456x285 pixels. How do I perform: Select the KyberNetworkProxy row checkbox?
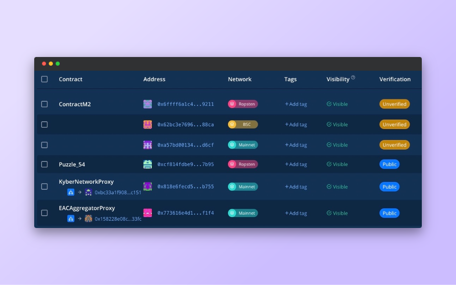pyautogui.click(x=45, y=187)
